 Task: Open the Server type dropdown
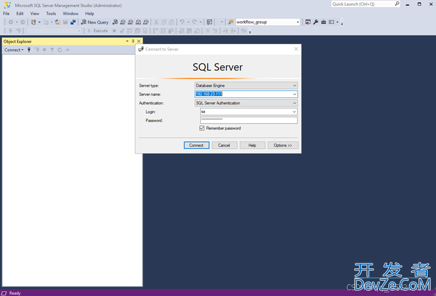pyautogui.click(x=295, y=85)
